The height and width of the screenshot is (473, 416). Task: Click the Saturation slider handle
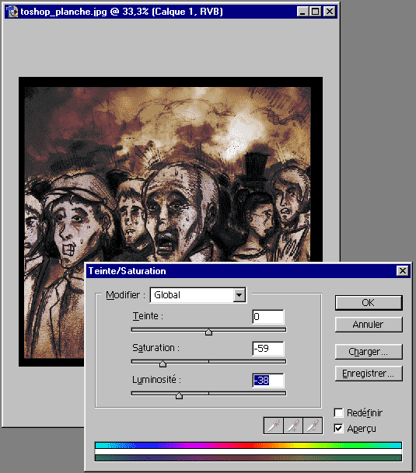coord(163,363)
